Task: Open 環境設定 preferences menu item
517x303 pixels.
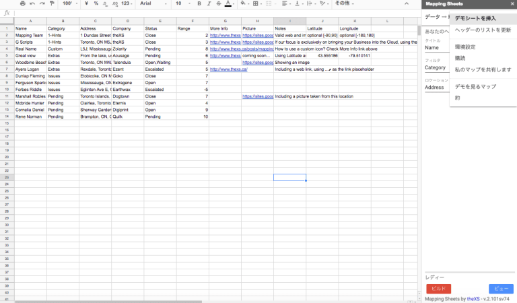Action: tap(483, 47)
